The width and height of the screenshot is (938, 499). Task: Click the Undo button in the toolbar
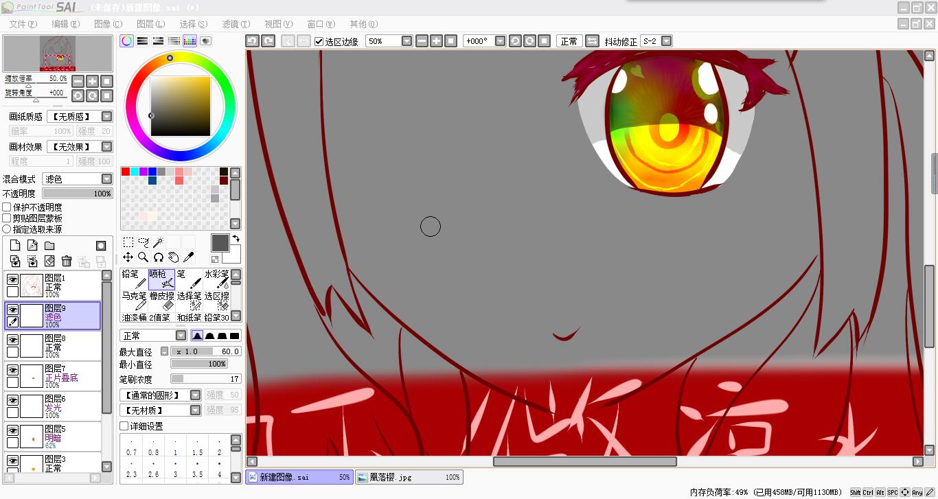coord(252,41)
